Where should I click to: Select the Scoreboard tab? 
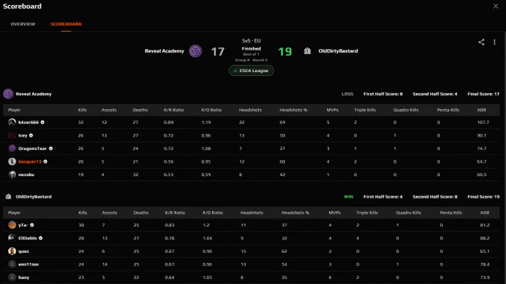click(x=65, y=25)
